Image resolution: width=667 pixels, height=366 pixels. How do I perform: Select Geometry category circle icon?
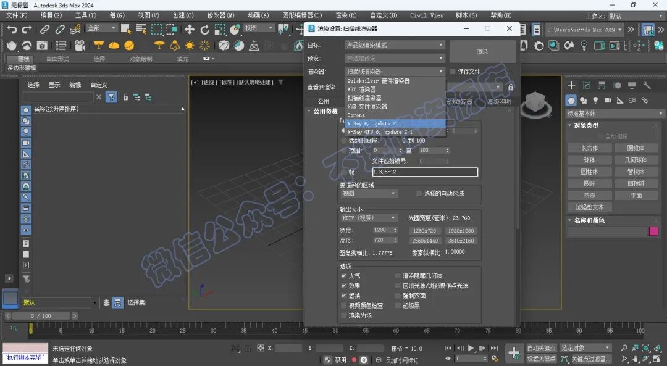(571, 101)
